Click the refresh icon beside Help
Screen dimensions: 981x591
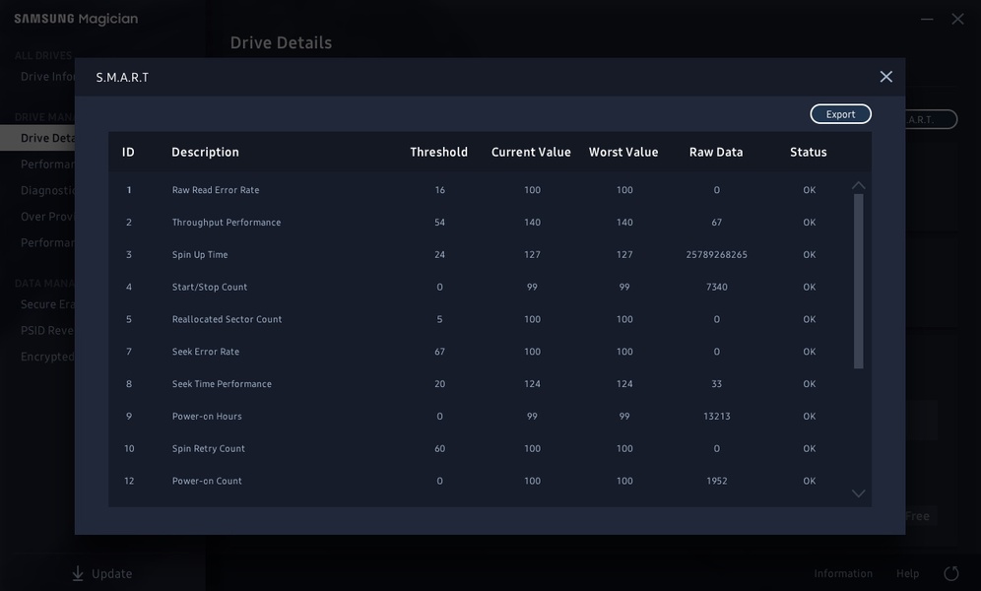pos(950,573)
